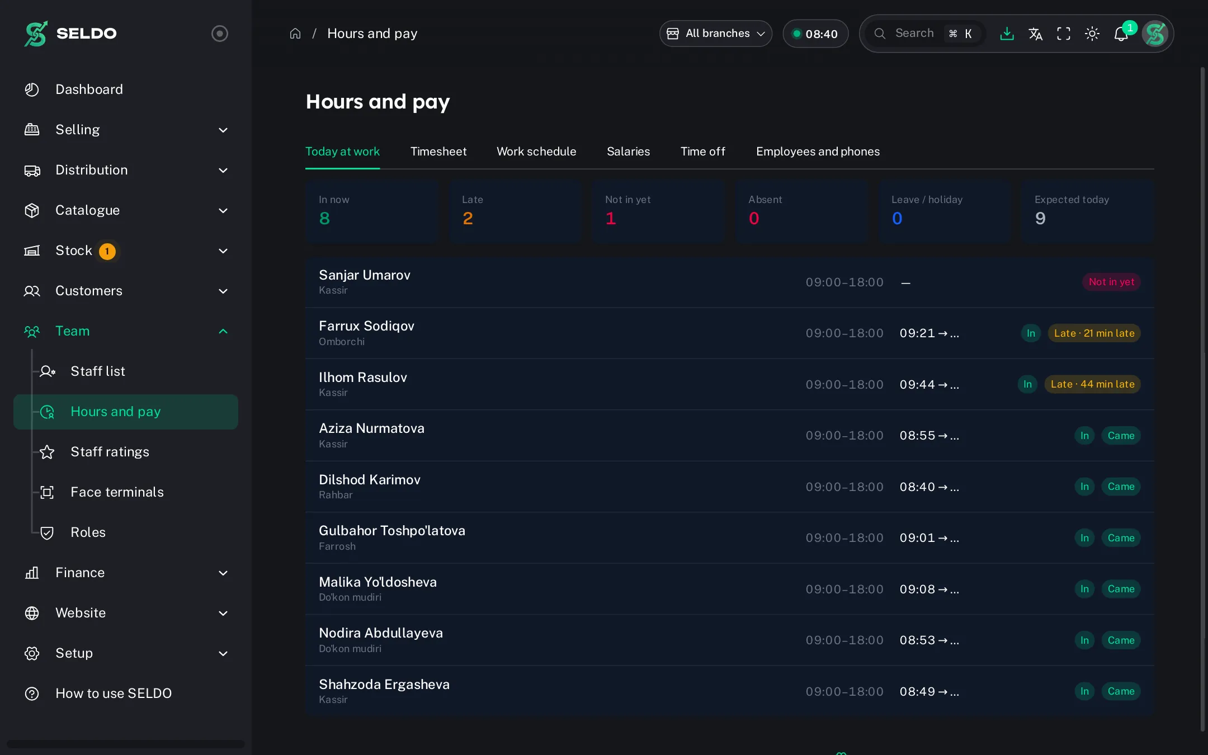This screenshot has height=755, width=1208.
Task: Open Staff ratings star item
Action: (126, 452)
